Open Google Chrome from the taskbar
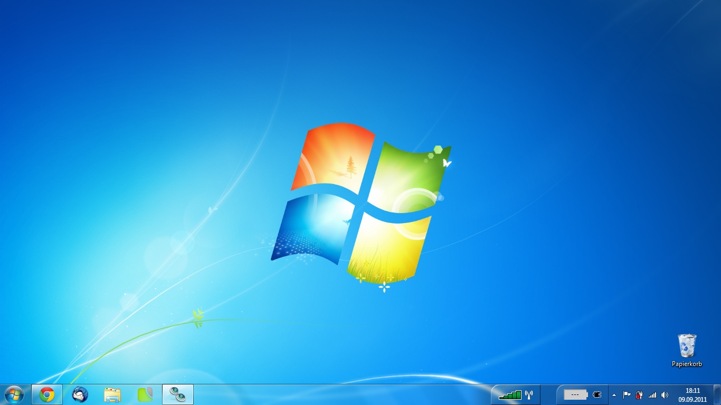This screenshot has height=405, width=721. (47, 394)
